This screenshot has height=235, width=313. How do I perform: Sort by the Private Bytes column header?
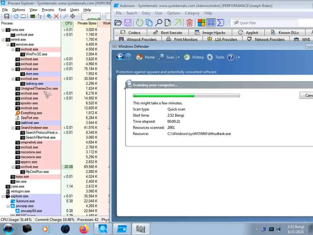[x=86, y=23]
